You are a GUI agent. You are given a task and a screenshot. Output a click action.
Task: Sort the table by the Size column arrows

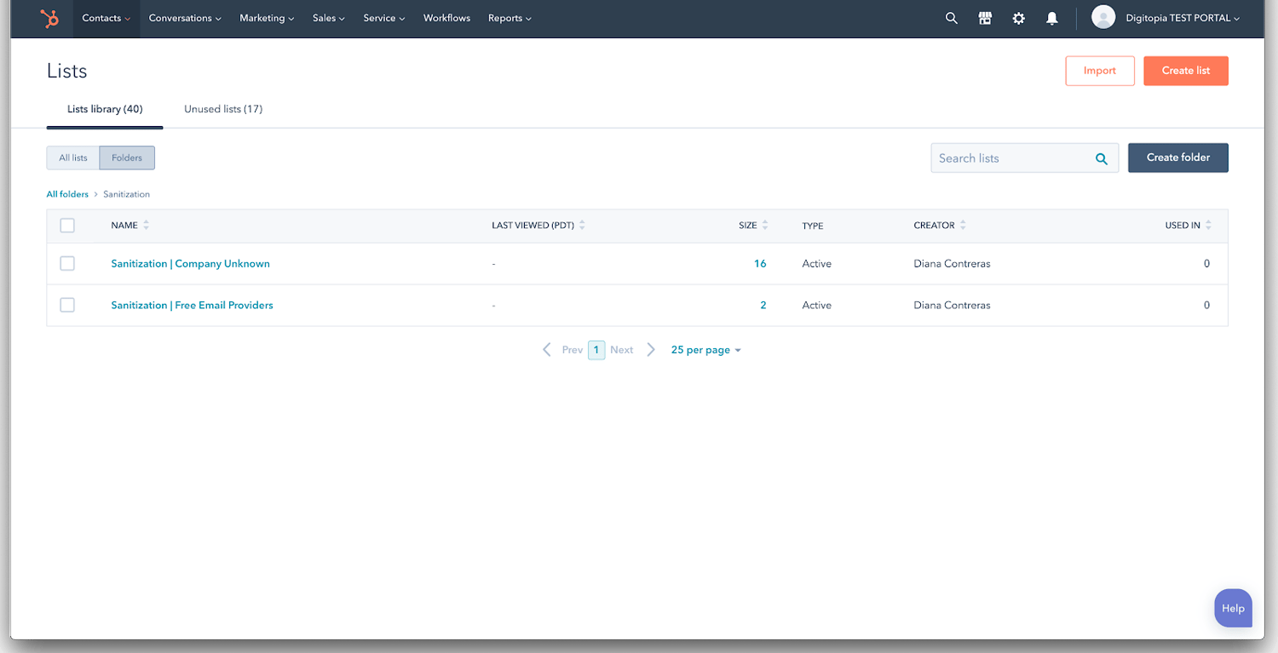[766, 225]
